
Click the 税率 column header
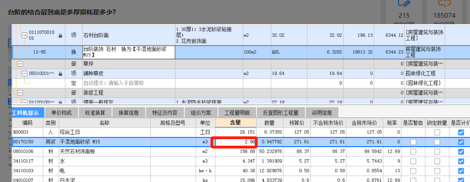(392, 123)
